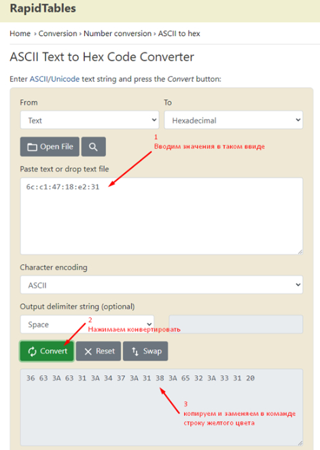320x450 pixels.
Task: Grab the input textarea resize handle
Action: pyautogui.click(x=300, y=252)
